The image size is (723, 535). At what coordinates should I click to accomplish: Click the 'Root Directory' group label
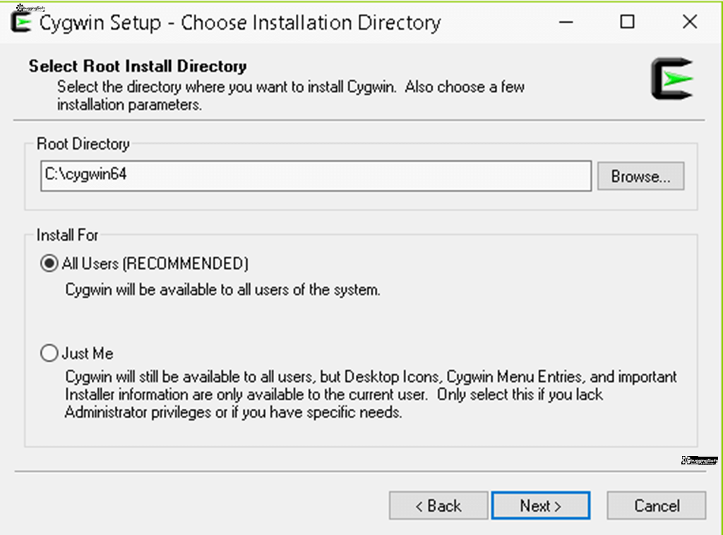point(83,144)
